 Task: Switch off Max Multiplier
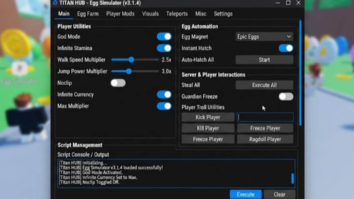coord(164,106)
